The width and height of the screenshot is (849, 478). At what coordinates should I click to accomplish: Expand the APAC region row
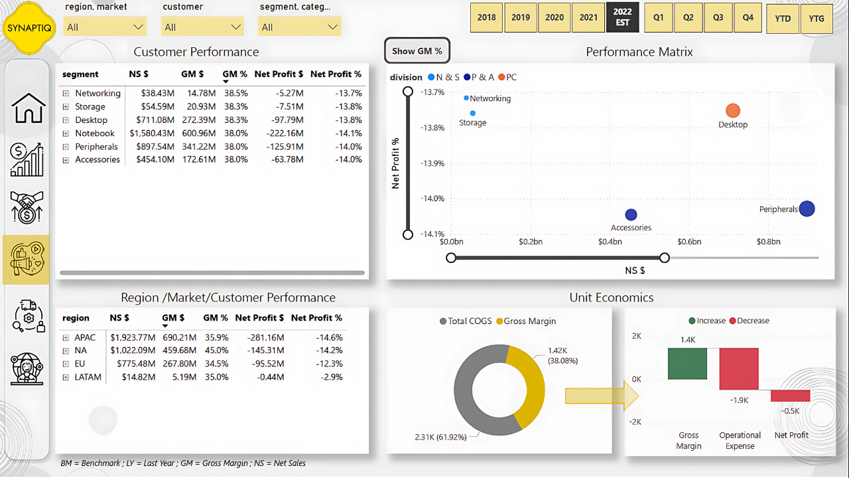(x=66, y=337)
